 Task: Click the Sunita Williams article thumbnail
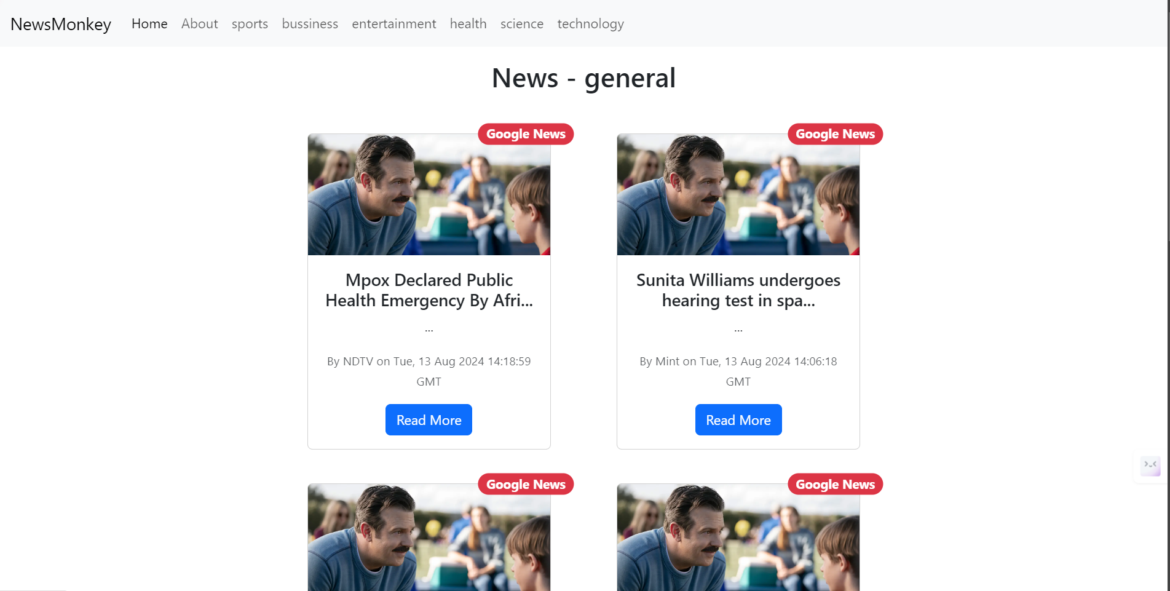pos(738,194)
